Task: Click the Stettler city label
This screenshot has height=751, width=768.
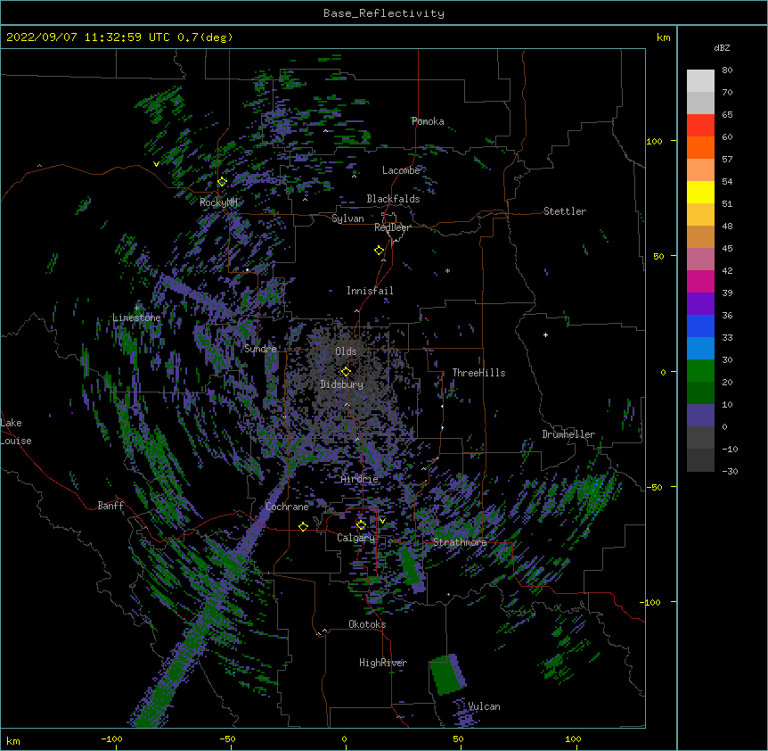Action: pyautogui.click(x=565, y=211)
